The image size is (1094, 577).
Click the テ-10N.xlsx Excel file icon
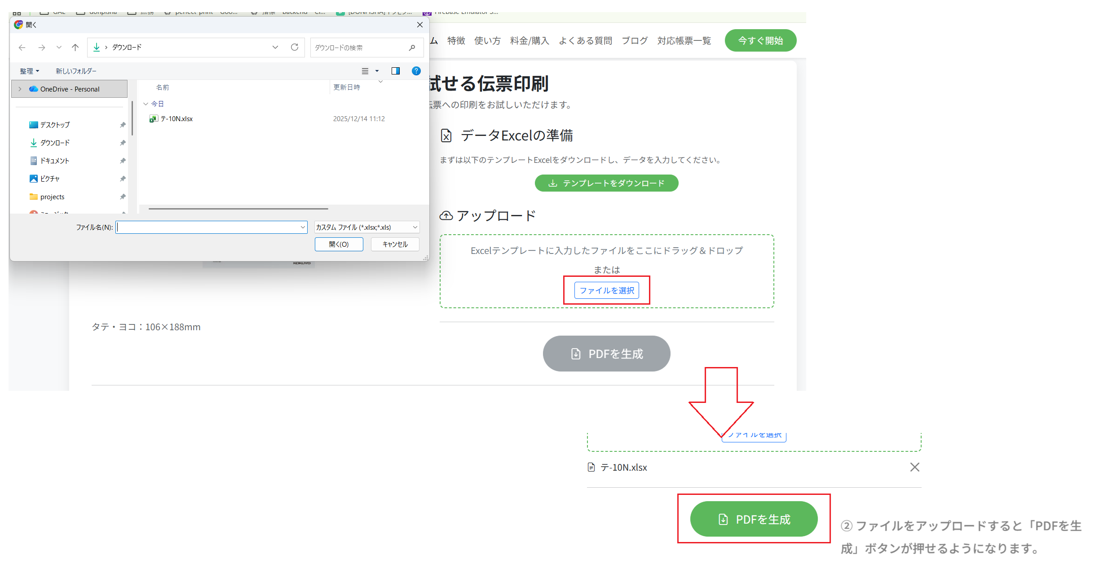click(x=154, y=119)
